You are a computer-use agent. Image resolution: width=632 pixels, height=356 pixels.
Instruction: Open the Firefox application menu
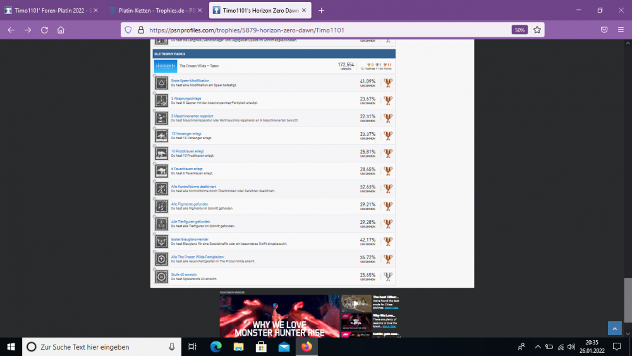621,30
